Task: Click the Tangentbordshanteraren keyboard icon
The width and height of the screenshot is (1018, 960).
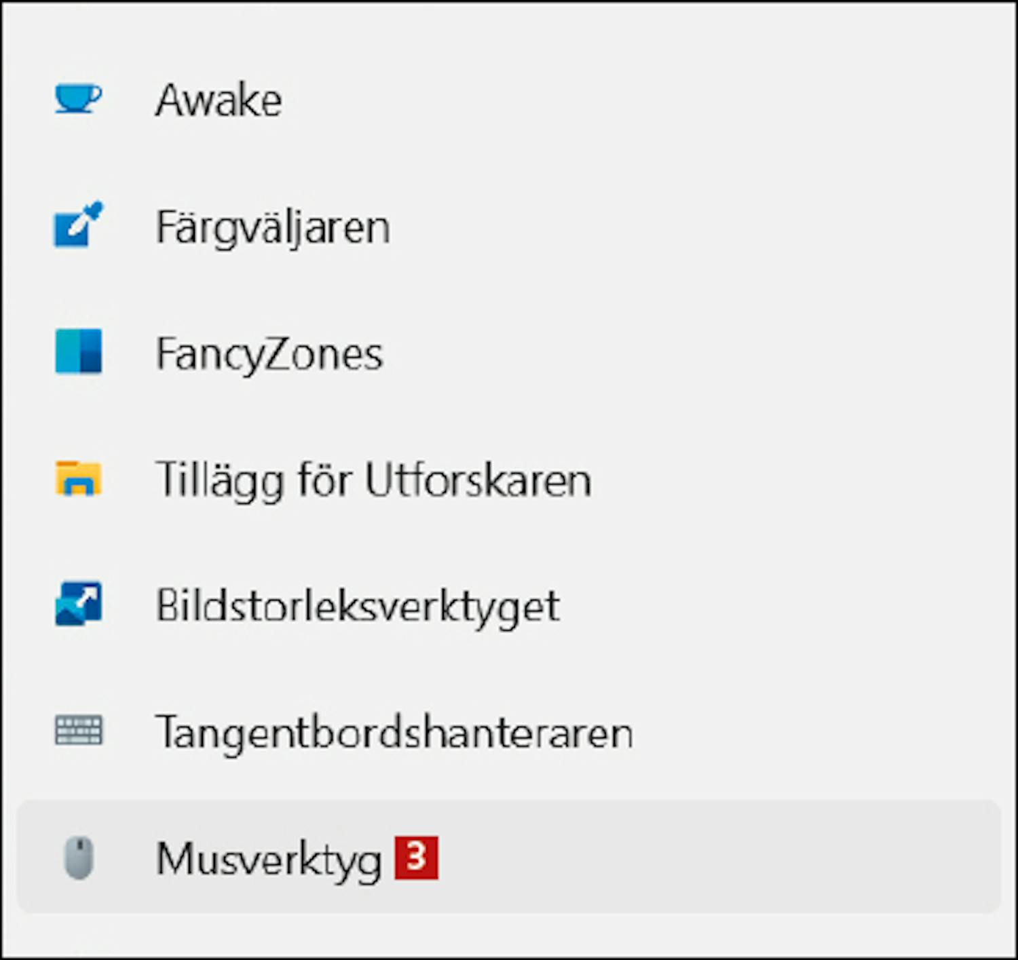Action: click(x=78, y=731)
